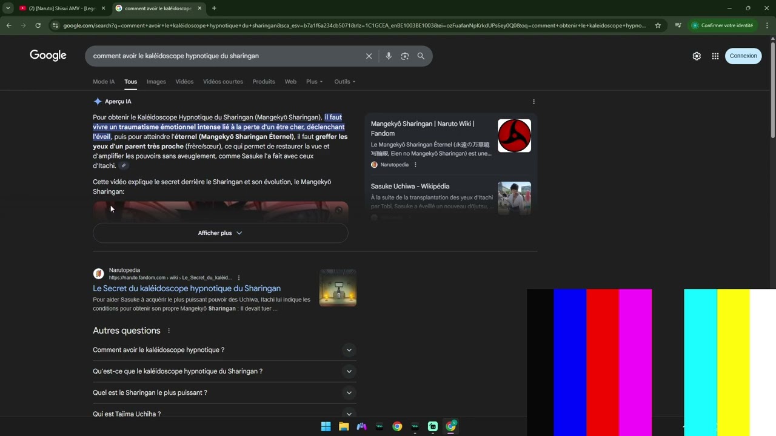Click the 'Aperçu IA' heading label
The height and width of the screenshot is (436, 776).
point(118,102)
